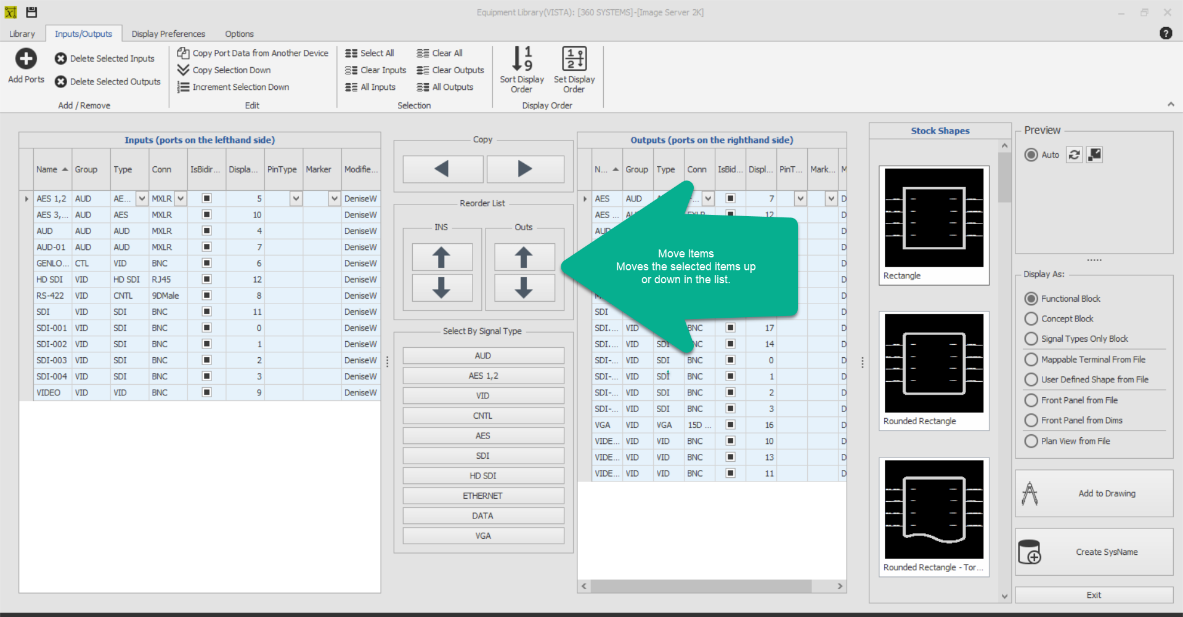Click Stock Shapes scroll down arrow
Screen dimensions: 1183x617
1005,596
